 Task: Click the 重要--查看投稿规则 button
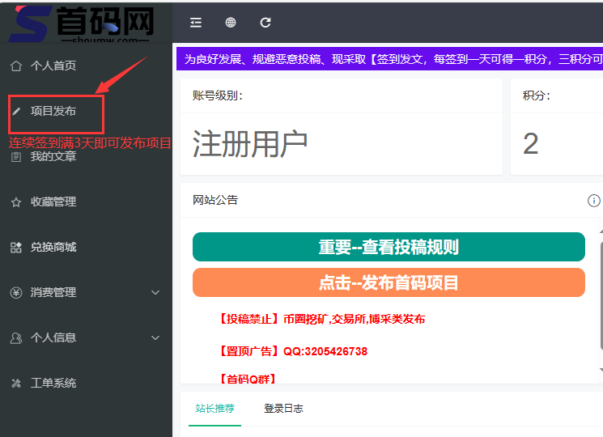pos(389,247)
